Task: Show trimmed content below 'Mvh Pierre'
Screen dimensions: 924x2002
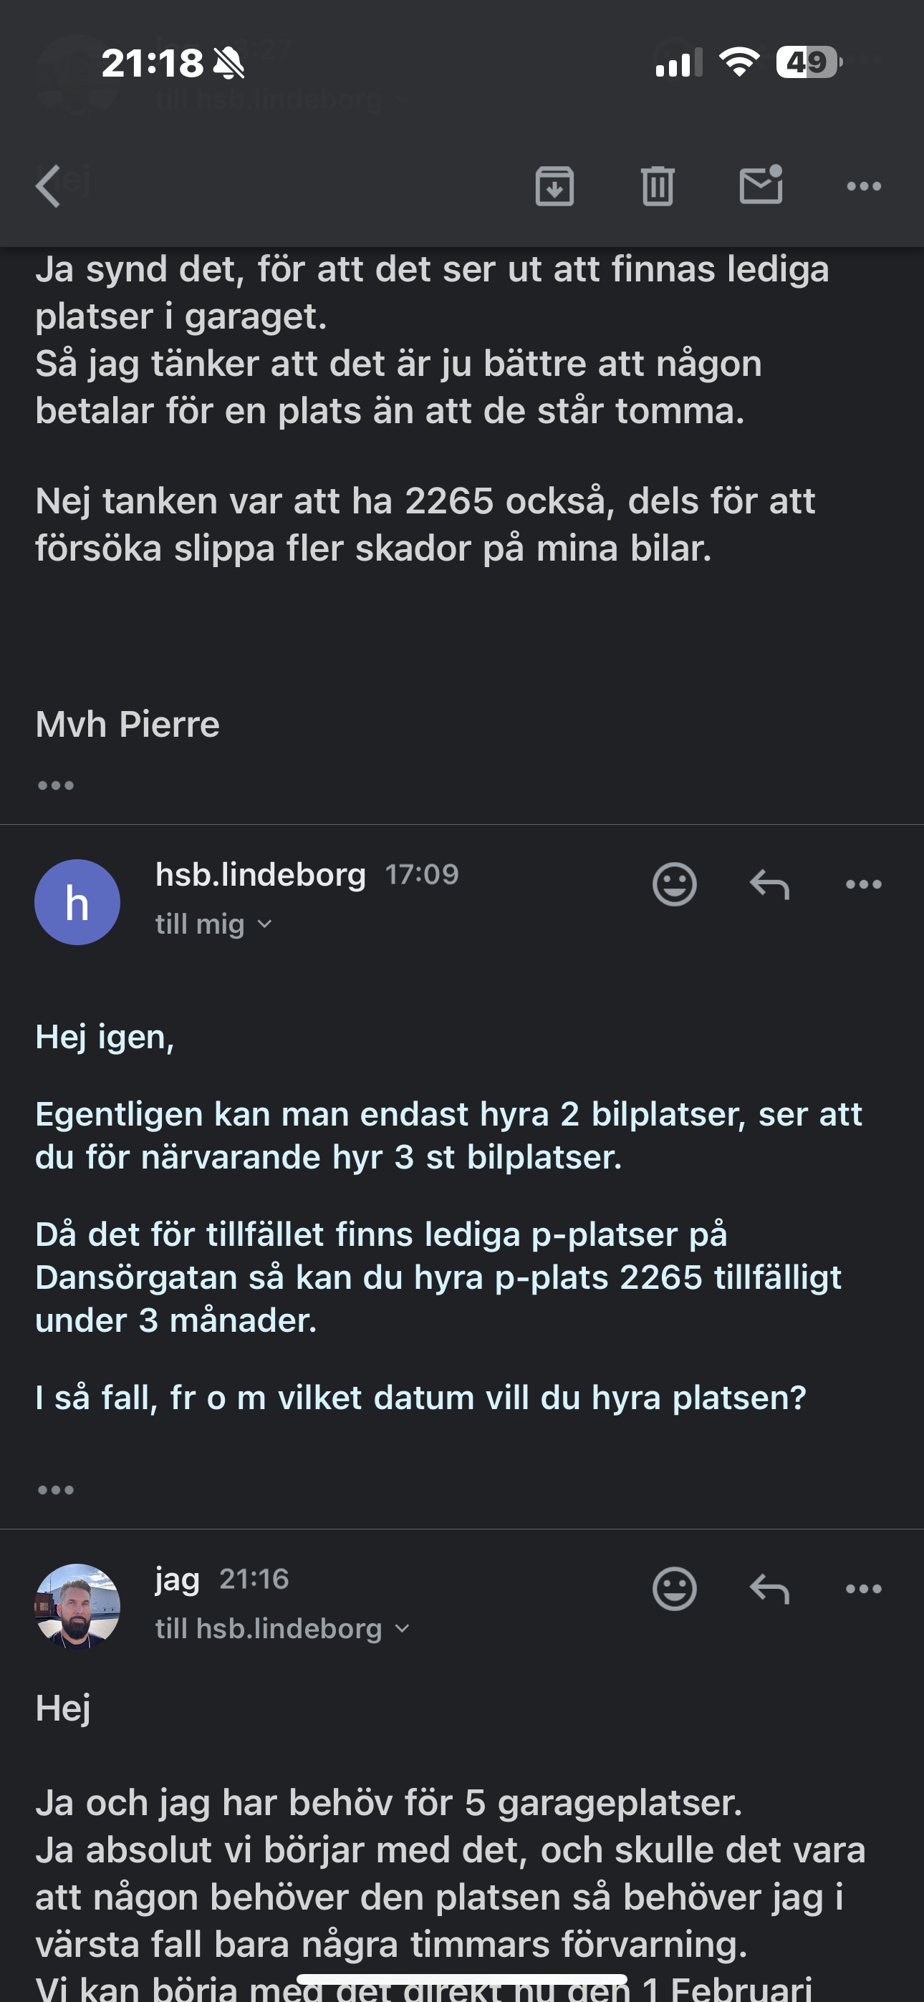Action: [x=56, y=785]
